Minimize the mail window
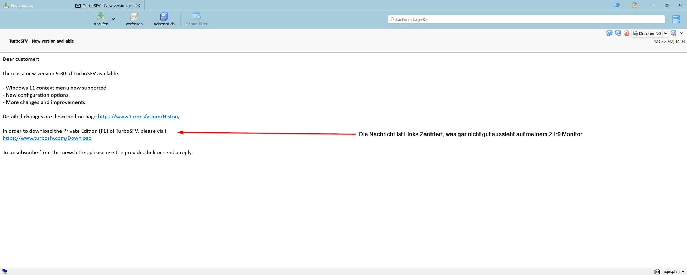Image resolution: width=687 pixels, height=275 pixels. pyautogui.click(x=654, y=5)
